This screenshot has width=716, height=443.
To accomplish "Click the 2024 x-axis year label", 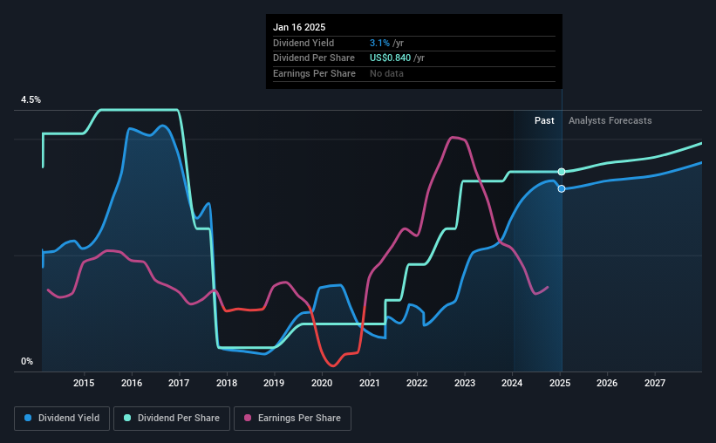I will pos(512,383).
